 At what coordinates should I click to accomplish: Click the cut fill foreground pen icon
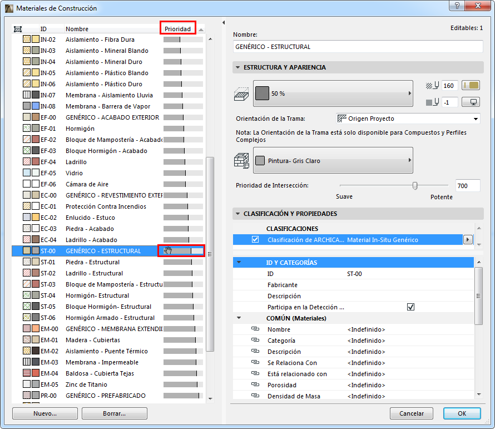tap(432, 86)
